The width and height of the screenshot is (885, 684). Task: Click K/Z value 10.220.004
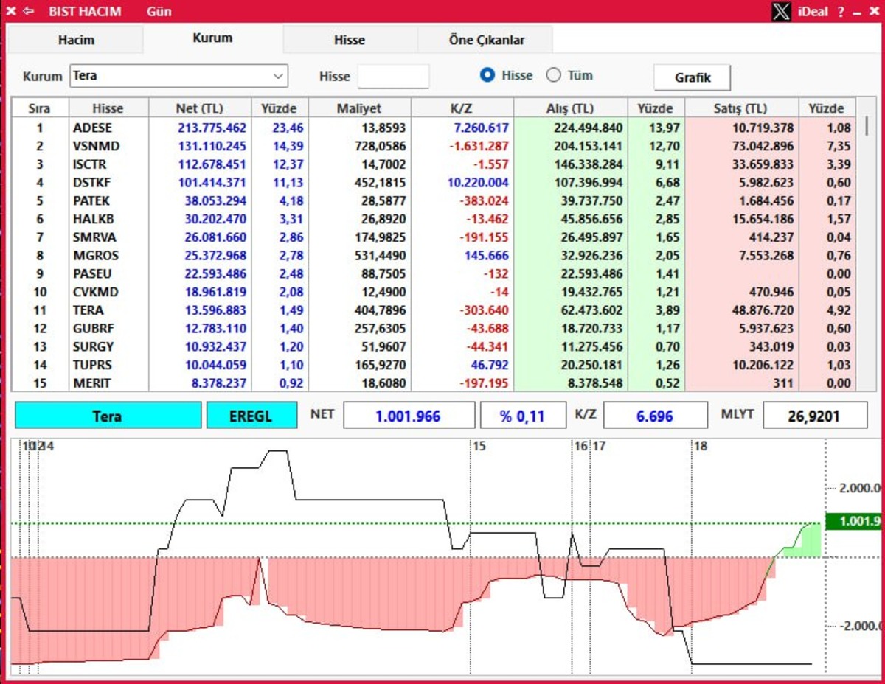point(478,183)
